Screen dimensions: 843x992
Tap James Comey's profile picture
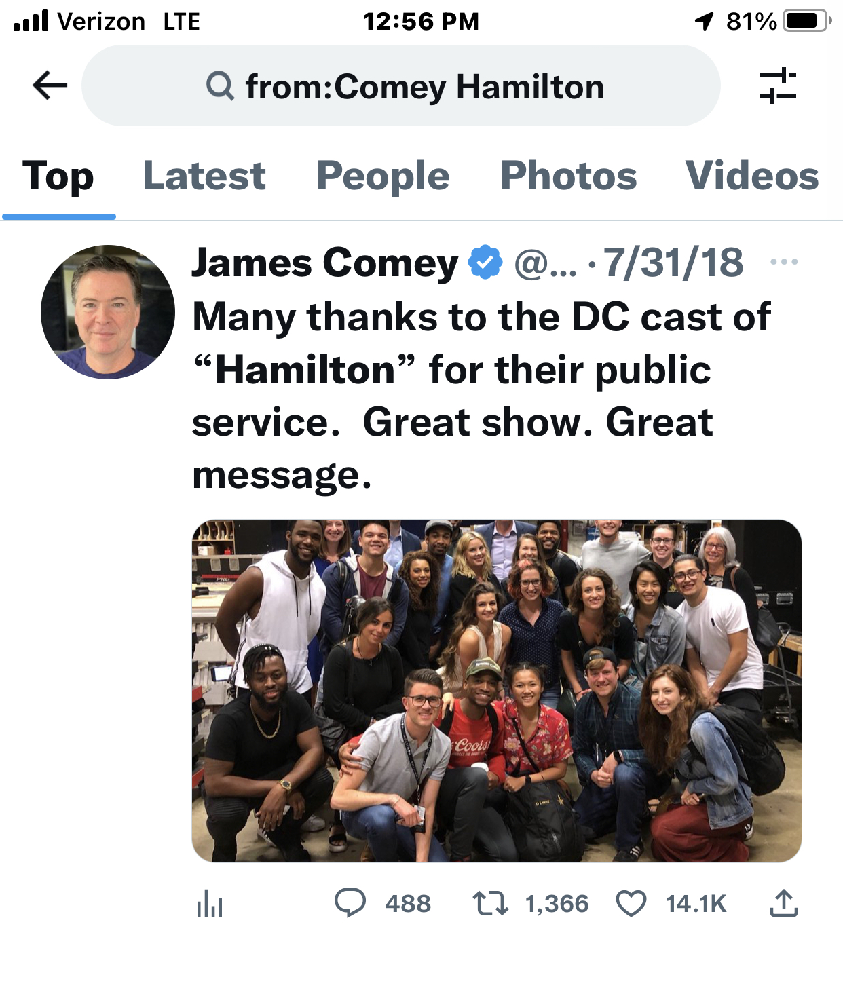coord(108,312)
